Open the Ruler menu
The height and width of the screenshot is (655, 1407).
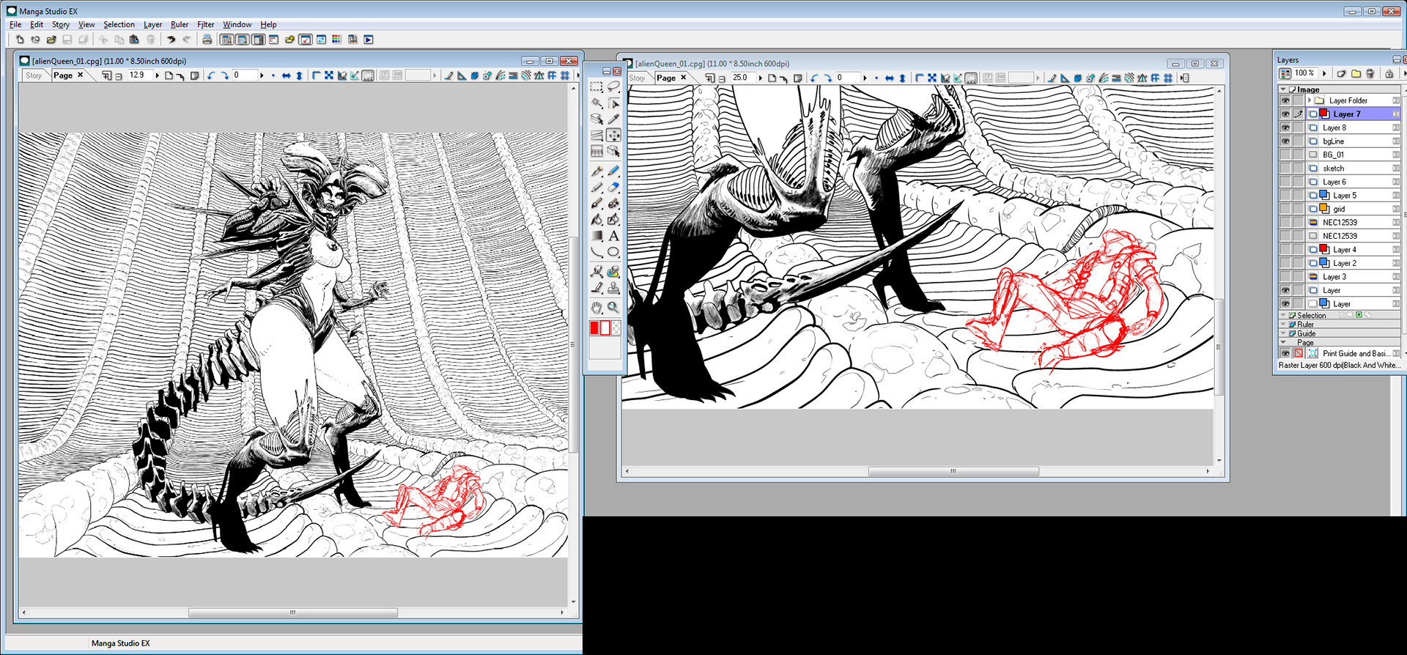pos(180,24)
